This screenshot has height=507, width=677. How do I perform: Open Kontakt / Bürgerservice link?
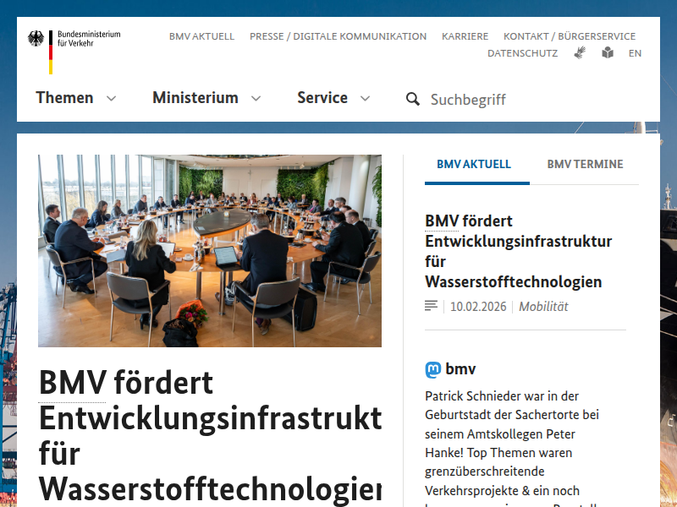tap(570, 36)
